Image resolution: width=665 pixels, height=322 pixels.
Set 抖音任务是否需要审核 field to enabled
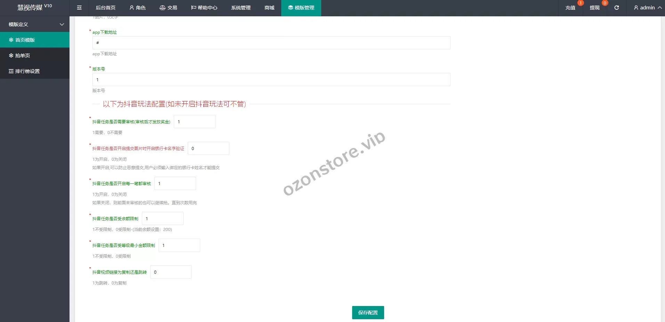[x=194, y=122]
